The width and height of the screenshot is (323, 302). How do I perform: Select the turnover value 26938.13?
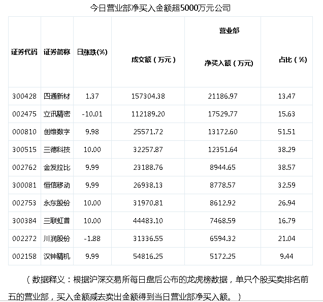click(x=147, y=185)
